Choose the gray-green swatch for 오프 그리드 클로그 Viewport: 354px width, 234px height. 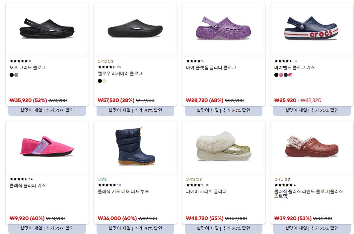16,75
